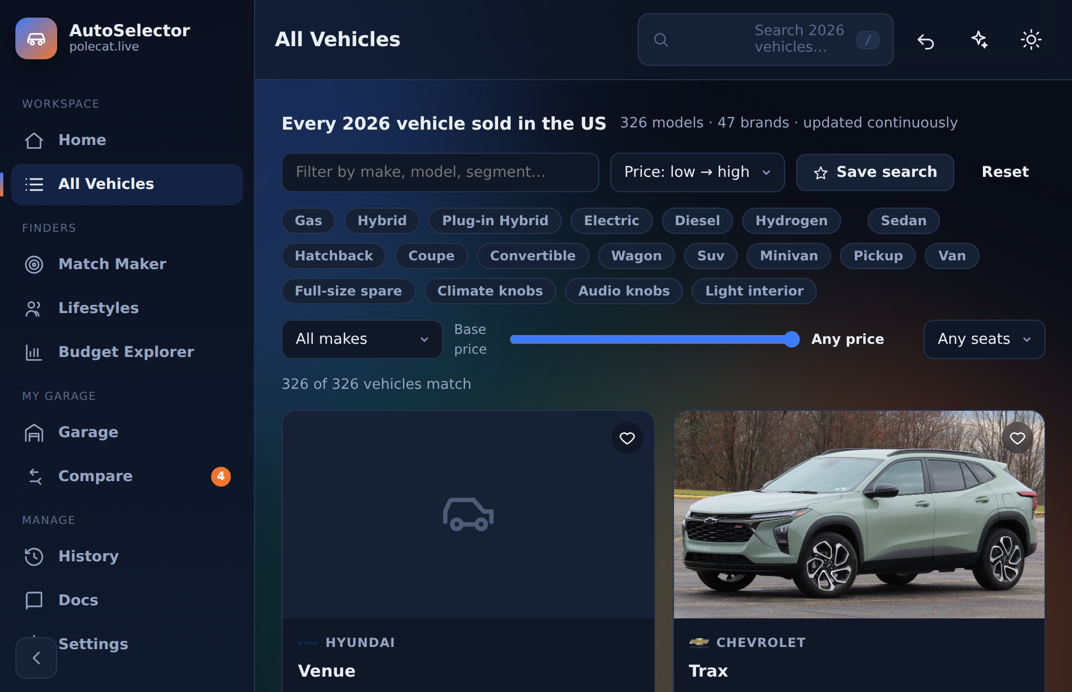Click the History clock icon
1072x692 pixels.
pos(34,556)
